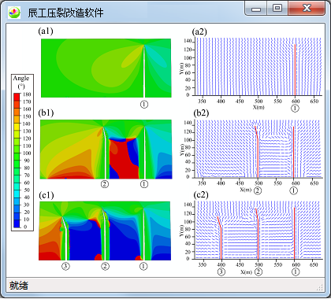This screenshot has width=331, height=299.
Task: Select the (c1) angle contour plot
Action: (105, 231)
